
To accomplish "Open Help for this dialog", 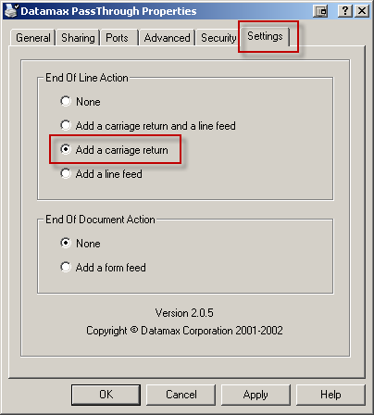I will [x=330, y=395].
